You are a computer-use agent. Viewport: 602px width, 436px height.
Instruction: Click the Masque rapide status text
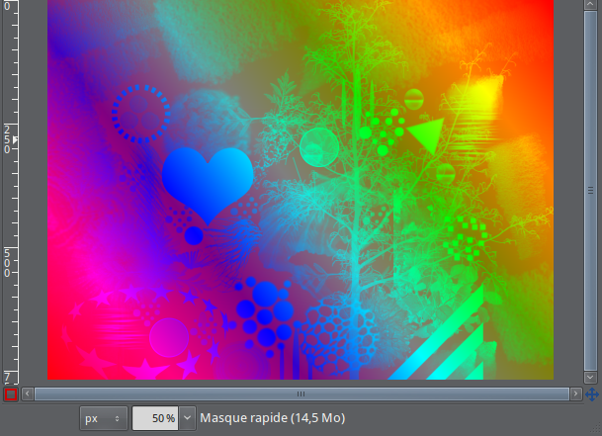click(x=272, y=418)
